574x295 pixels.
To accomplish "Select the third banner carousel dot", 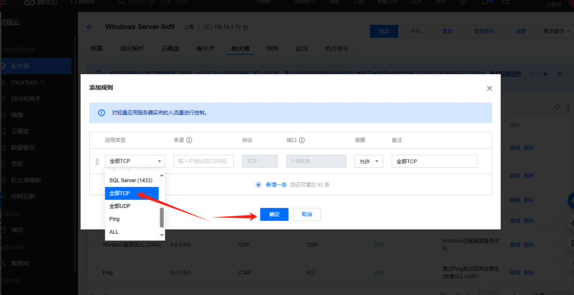I will click(545, 73).
